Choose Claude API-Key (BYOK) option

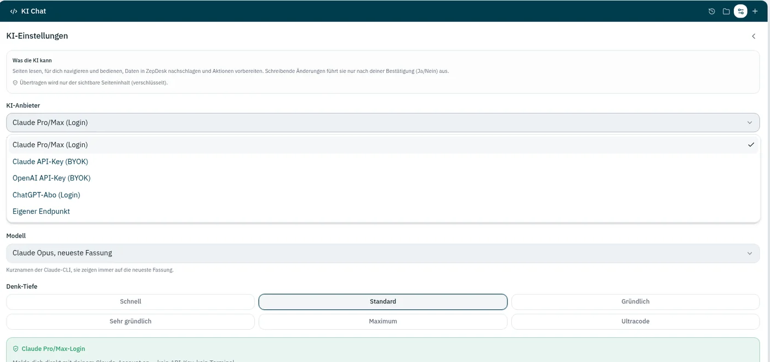[383, 161]
